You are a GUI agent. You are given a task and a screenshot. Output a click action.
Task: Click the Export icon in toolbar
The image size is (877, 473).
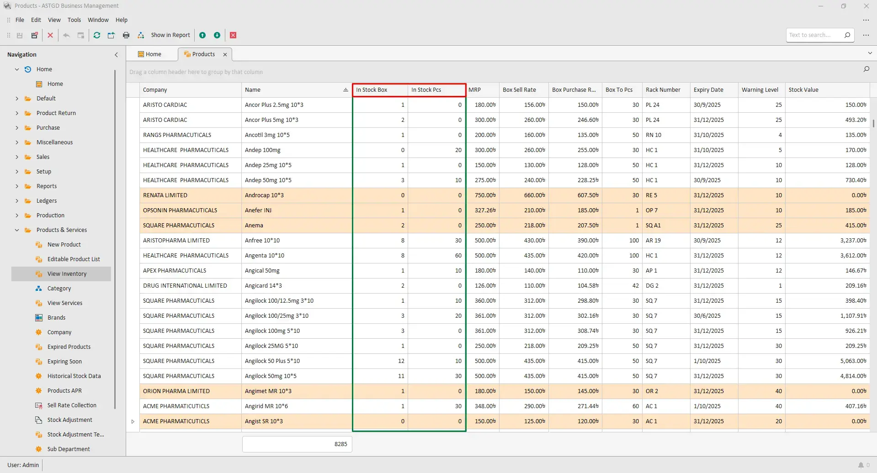point(111,35)
